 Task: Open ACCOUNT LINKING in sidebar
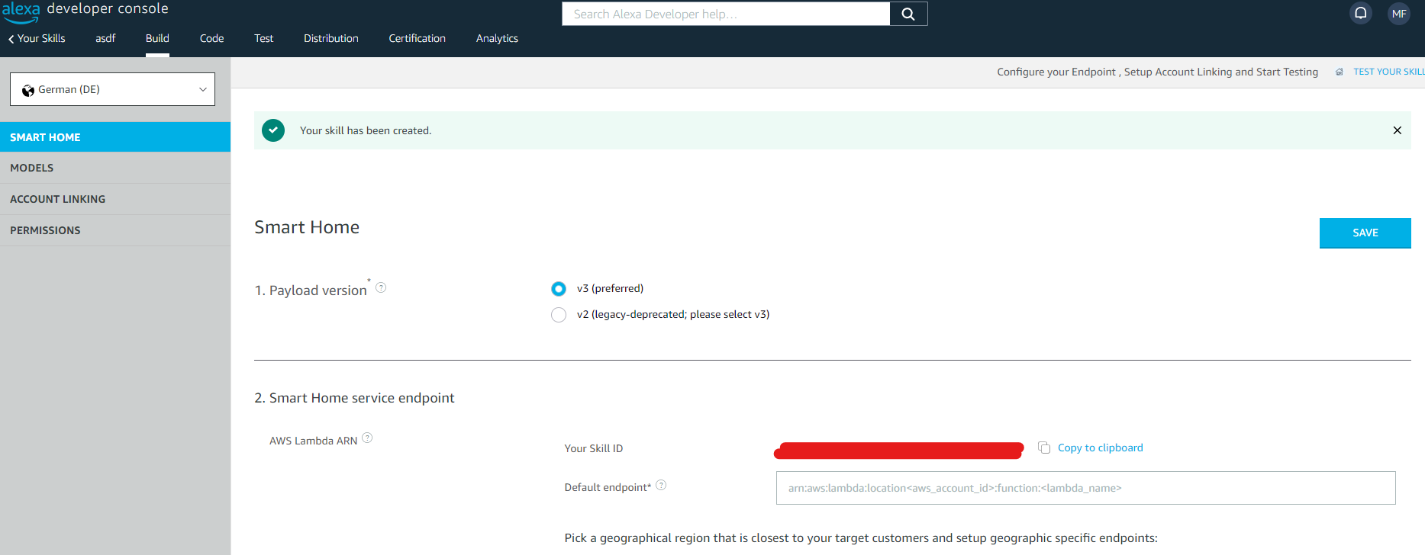coord(115,199)
